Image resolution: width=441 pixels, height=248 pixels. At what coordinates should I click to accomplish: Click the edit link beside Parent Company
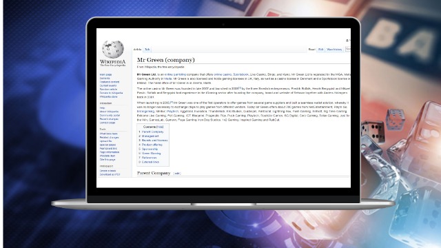[176, 174]
